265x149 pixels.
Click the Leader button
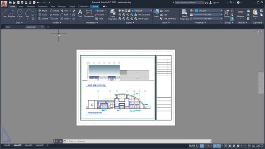99,15
